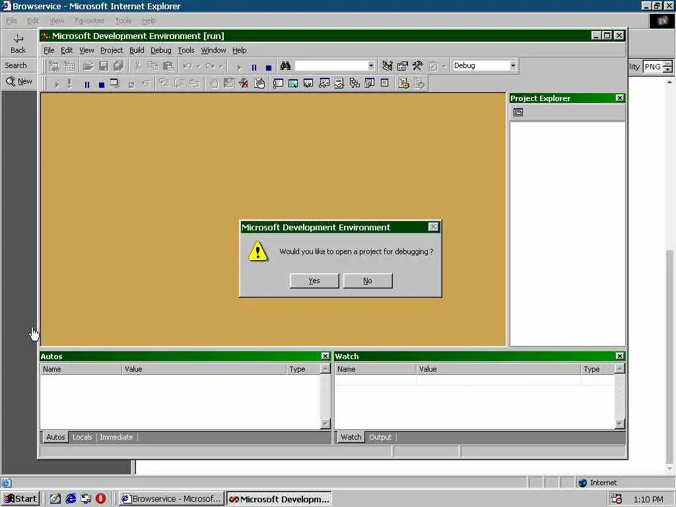Viewport: 676px width, 507px height.
Task: Click the Project Explorer toolbar icon
Action: (387, 66)
